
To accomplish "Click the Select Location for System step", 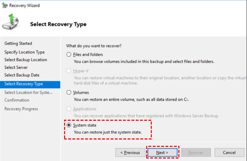I will click(x=28, y=93).
